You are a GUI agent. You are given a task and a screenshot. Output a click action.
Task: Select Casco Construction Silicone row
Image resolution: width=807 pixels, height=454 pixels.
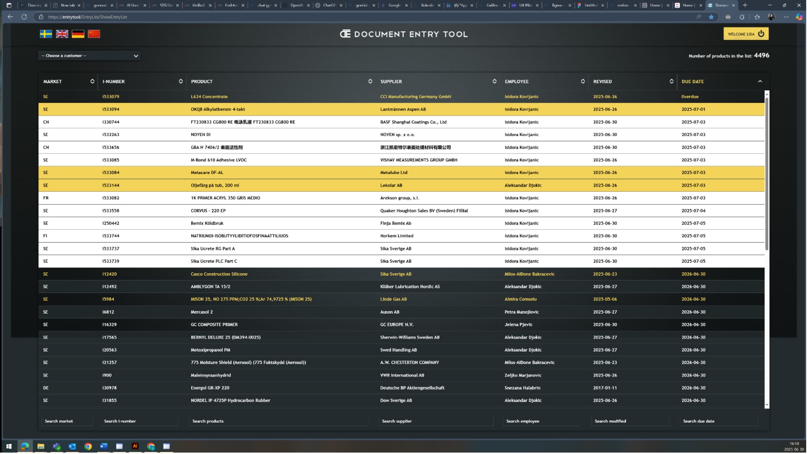click(x=401, y=274)
